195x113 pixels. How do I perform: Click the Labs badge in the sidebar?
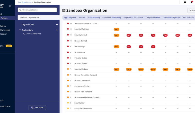click(9, 46)
